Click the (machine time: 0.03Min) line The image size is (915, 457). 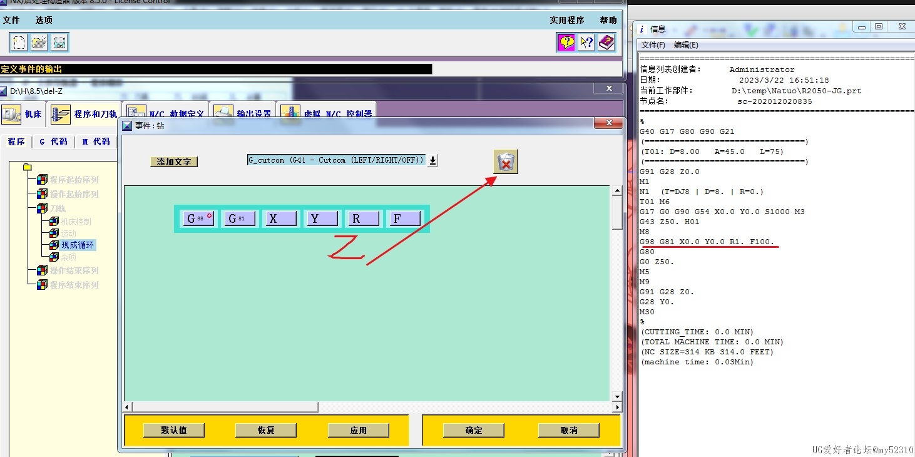(697, 362)
